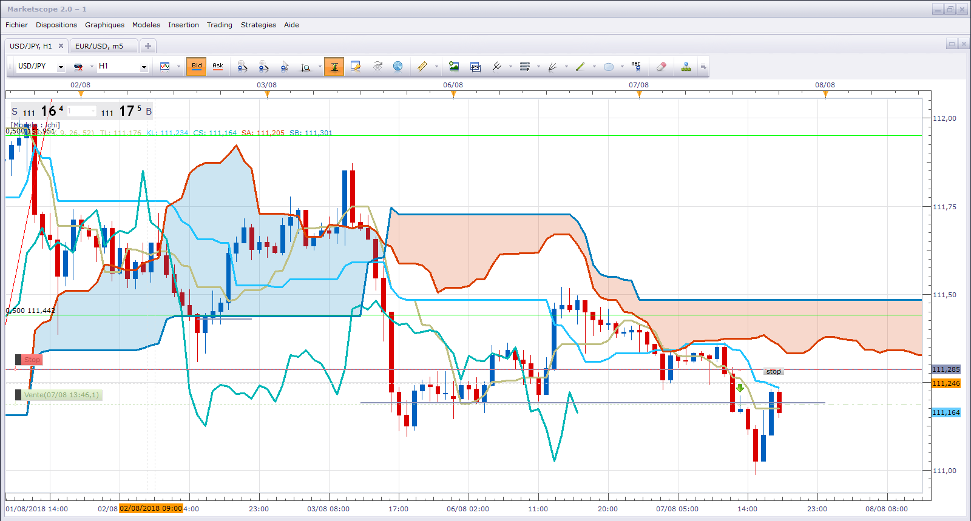This screenshot has height=521, width=971.
Task: Click the grey eye icon
Action: [x=377, y=67]
